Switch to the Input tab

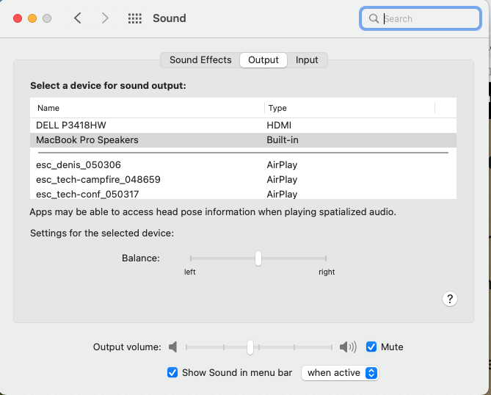pos(307,60)
